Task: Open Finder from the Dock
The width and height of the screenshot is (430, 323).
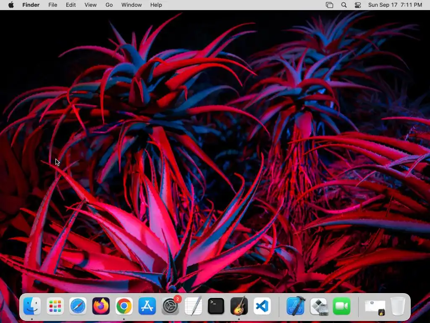Action: point(32,306)
